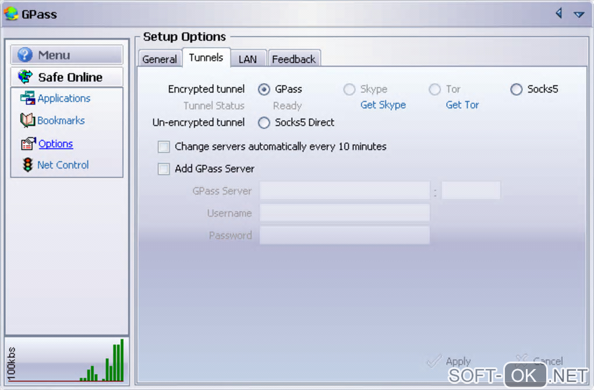Open the title bar down-arrow menu
This screenshot has width=594, height=390.
579,15
